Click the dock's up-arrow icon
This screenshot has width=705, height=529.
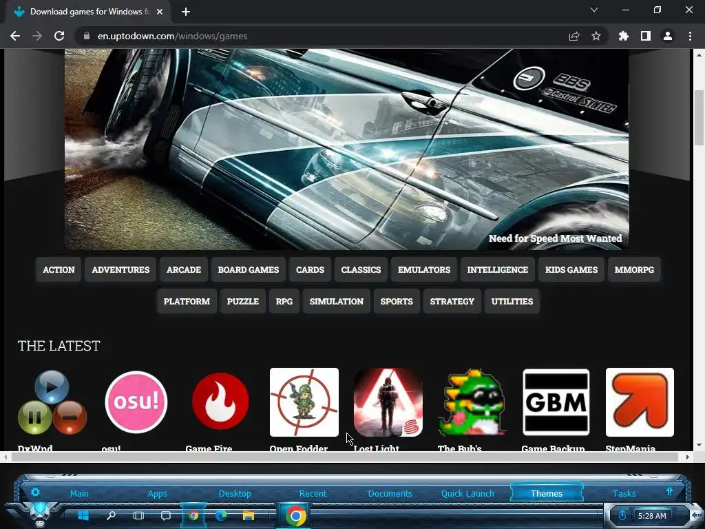pos(669,492)
